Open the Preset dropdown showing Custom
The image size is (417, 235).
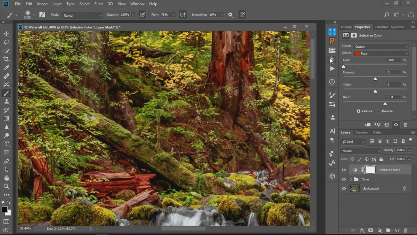381,46
